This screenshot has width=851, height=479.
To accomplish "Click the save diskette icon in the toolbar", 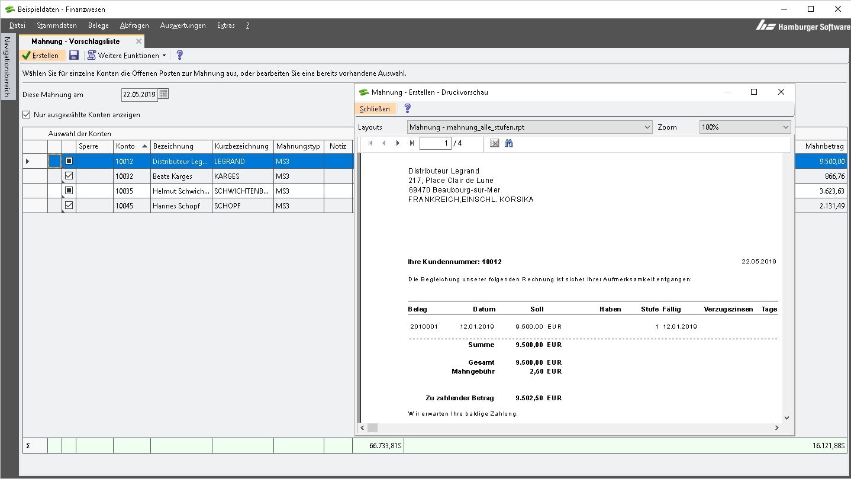I will tap(74, 56).
